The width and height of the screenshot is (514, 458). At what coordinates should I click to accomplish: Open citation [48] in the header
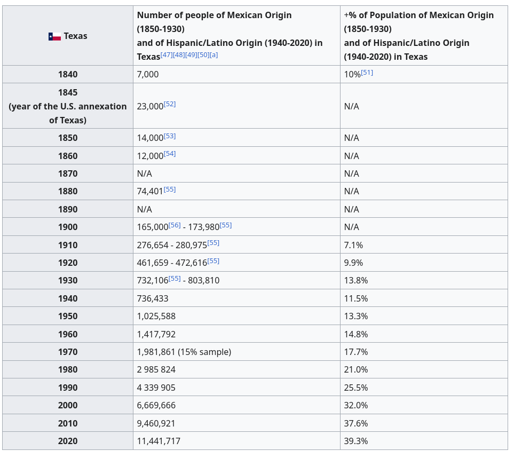coord(179,55)
